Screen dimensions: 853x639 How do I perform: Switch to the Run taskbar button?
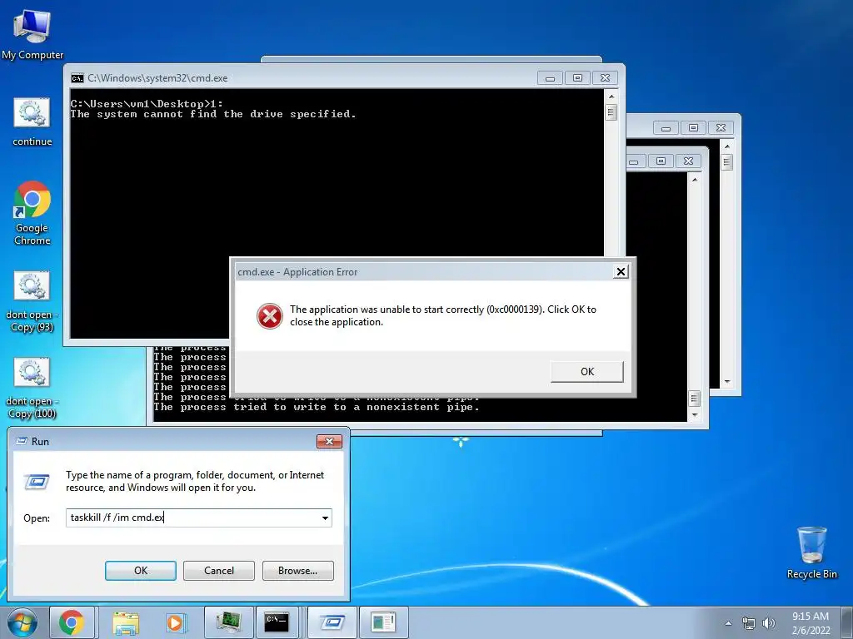332,622
